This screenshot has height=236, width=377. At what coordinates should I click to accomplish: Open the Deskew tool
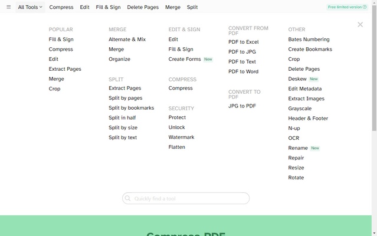click(297, 79)
